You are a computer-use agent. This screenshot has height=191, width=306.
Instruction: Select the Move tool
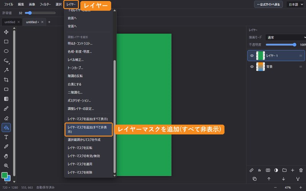click(x=6, y=32)
